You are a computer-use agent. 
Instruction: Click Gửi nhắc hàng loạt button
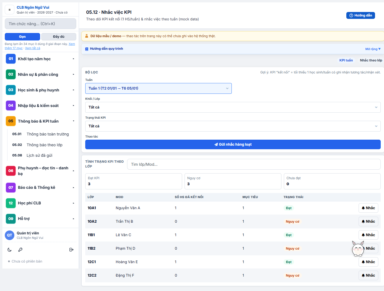(x=233, y=144)
